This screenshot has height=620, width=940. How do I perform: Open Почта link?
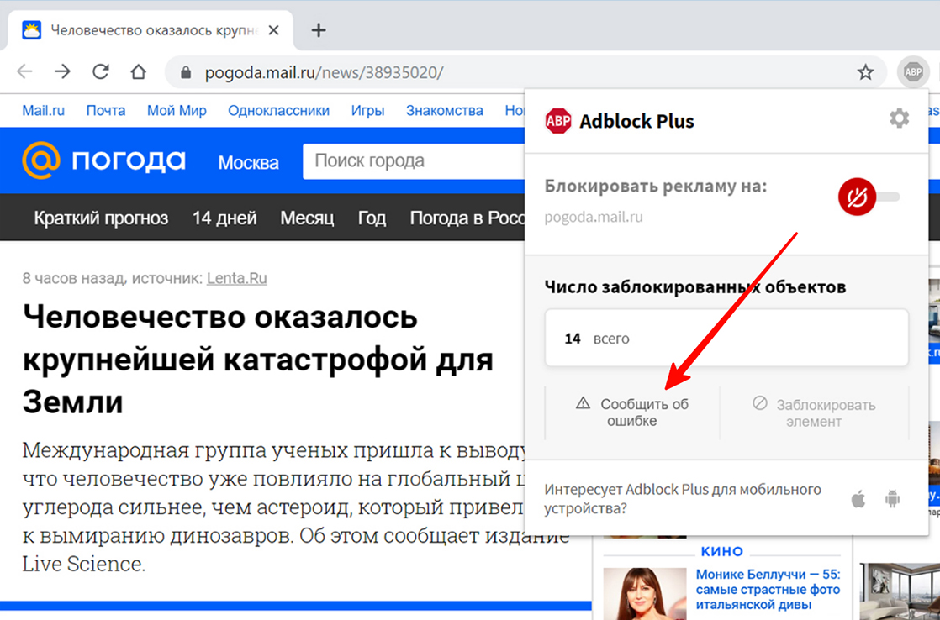click(105, 111)
